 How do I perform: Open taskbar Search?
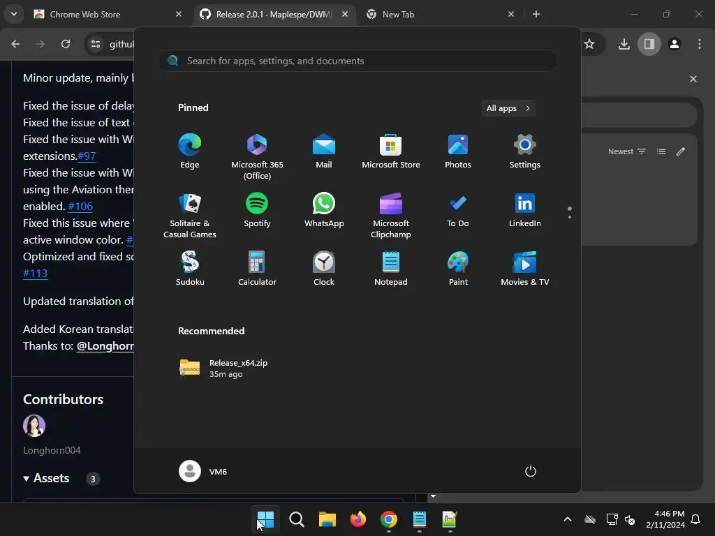[296, 519]
